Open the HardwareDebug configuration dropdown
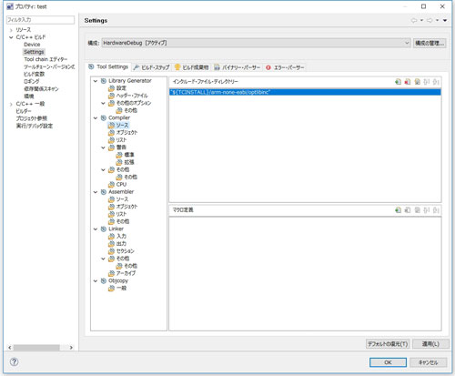This screenshot has width=455, height=376. (257, 43)
